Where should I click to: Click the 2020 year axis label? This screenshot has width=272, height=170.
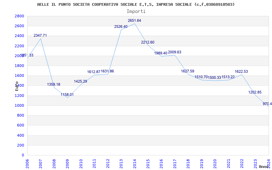point(215,163)
